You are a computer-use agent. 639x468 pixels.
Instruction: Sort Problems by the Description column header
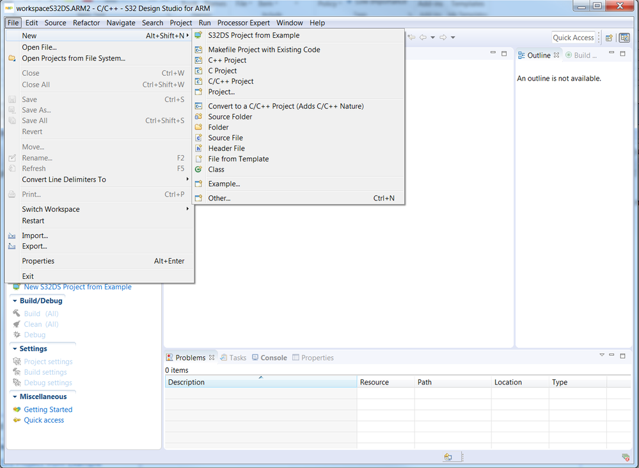(261, 382)
